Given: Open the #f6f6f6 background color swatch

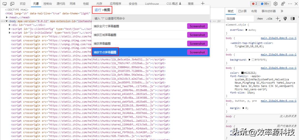Looking at the screenshot, I should pyautogui.click(x=253, y=60).
